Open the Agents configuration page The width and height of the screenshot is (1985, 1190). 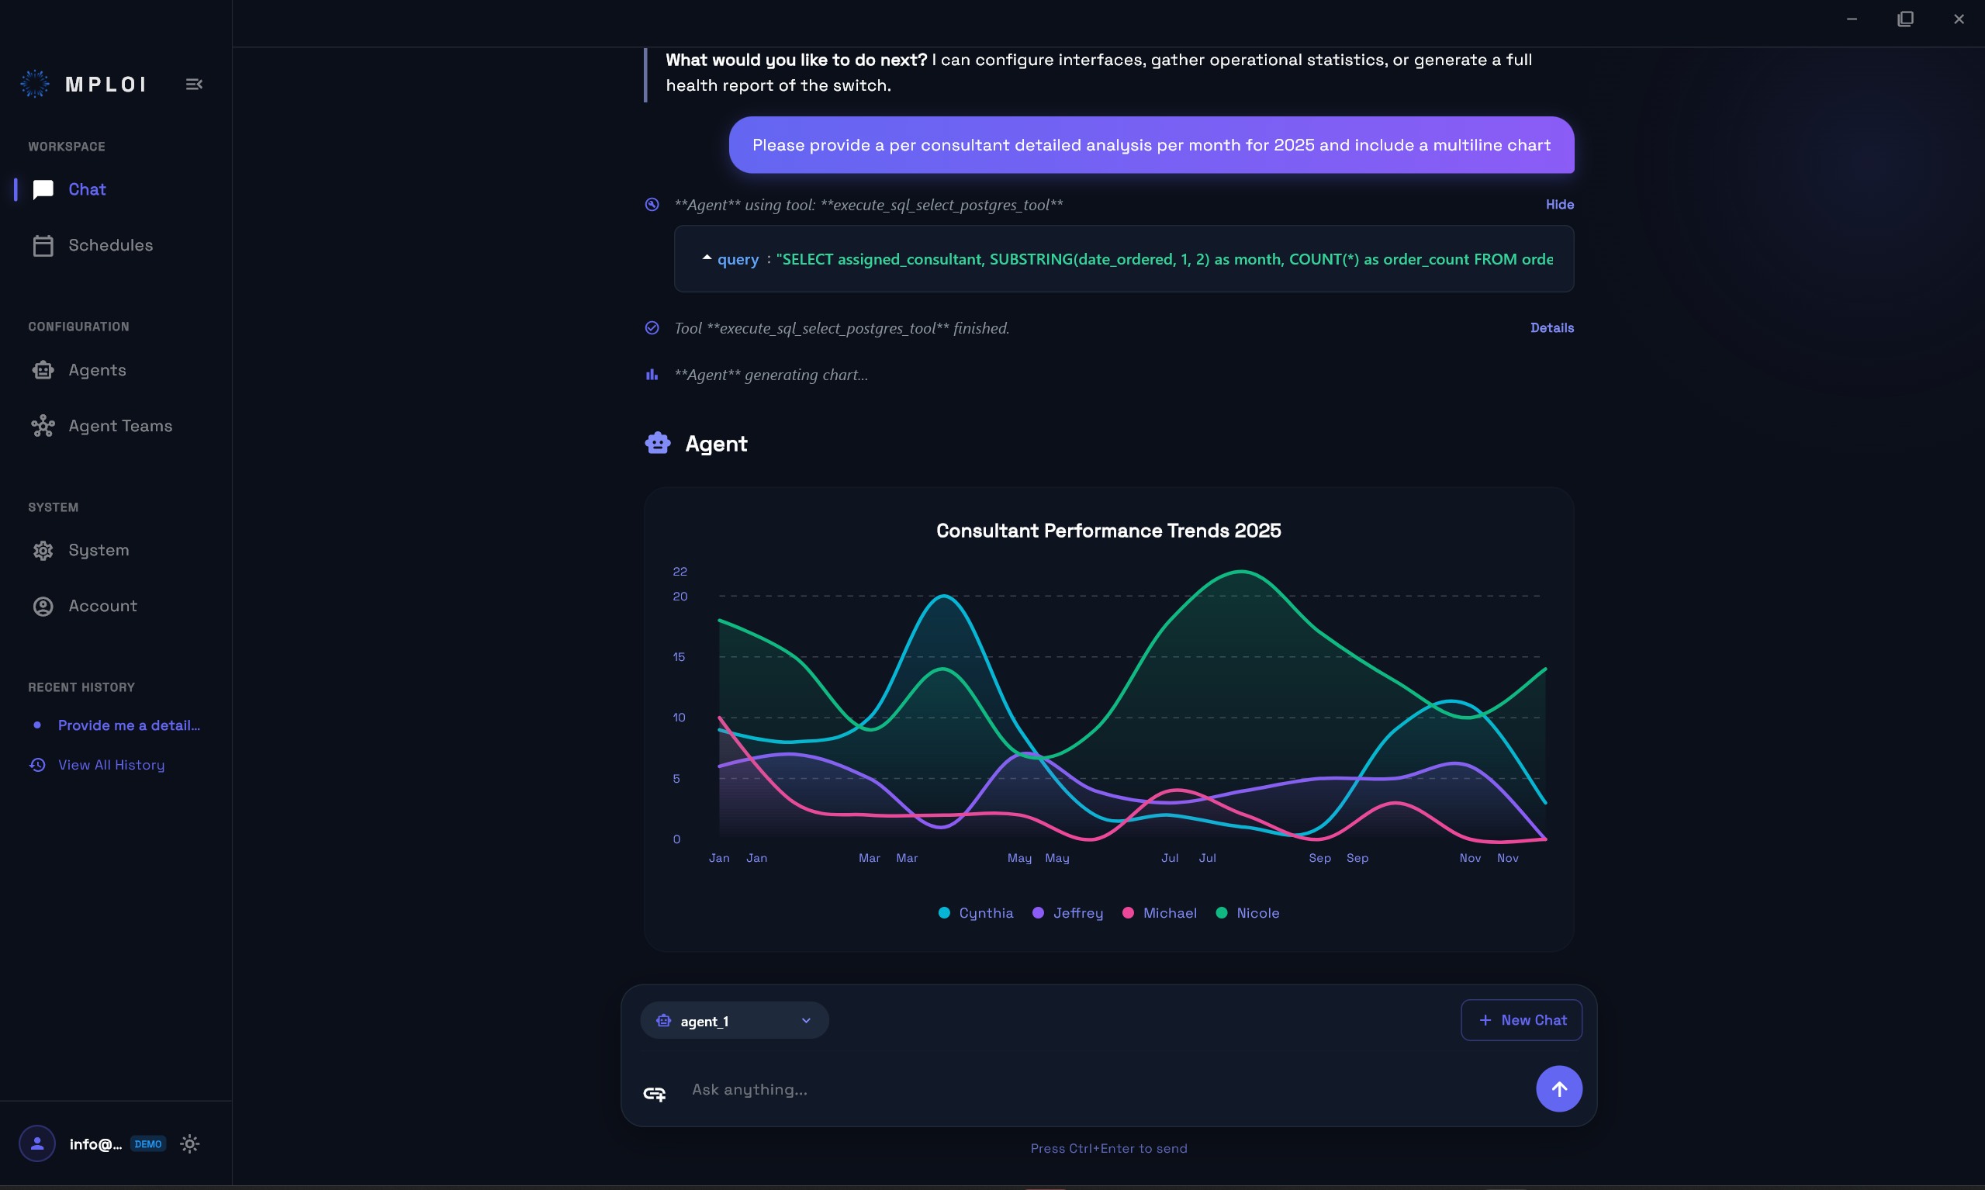(97, 370)
